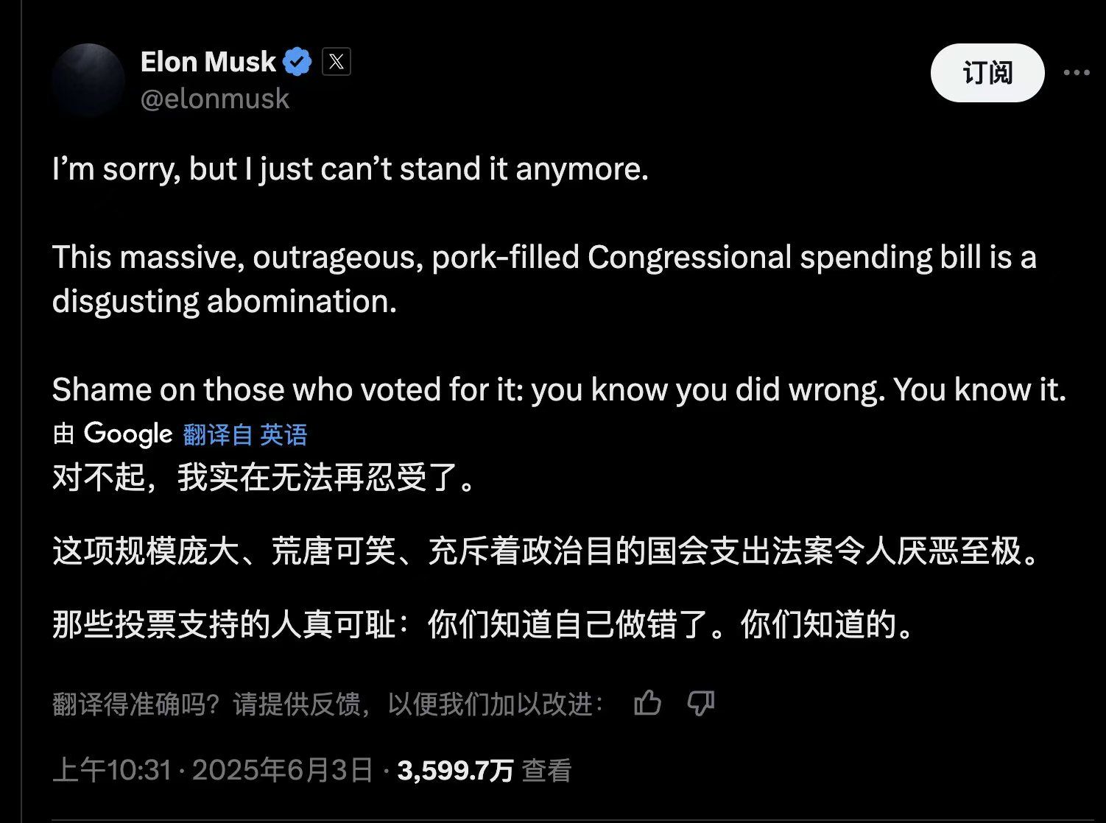This screenshot has width=1106, height=823.
Task: Click the "I'm sorry, but" sentence
Action: point(350,169)
